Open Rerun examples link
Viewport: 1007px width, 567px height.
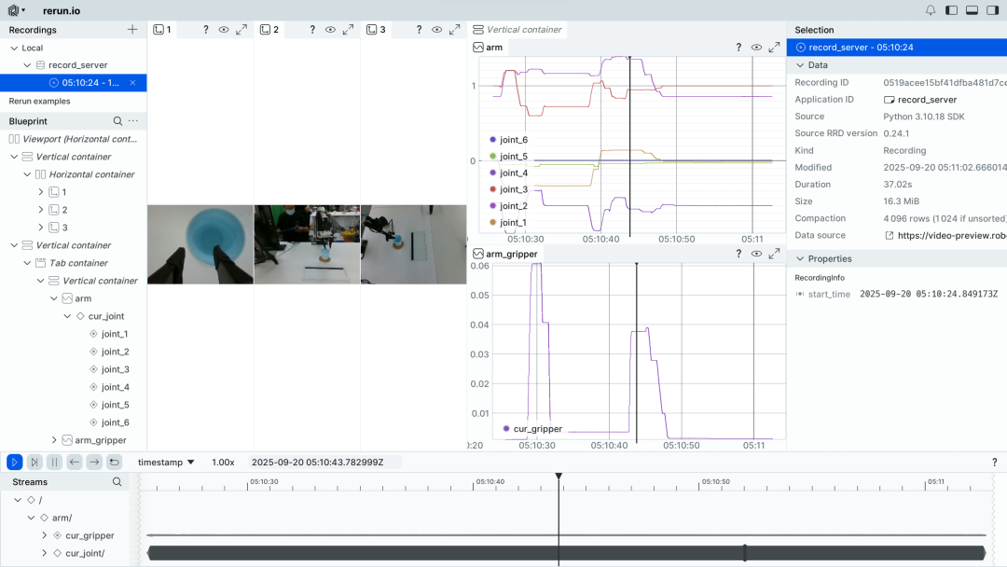(39, 101)
